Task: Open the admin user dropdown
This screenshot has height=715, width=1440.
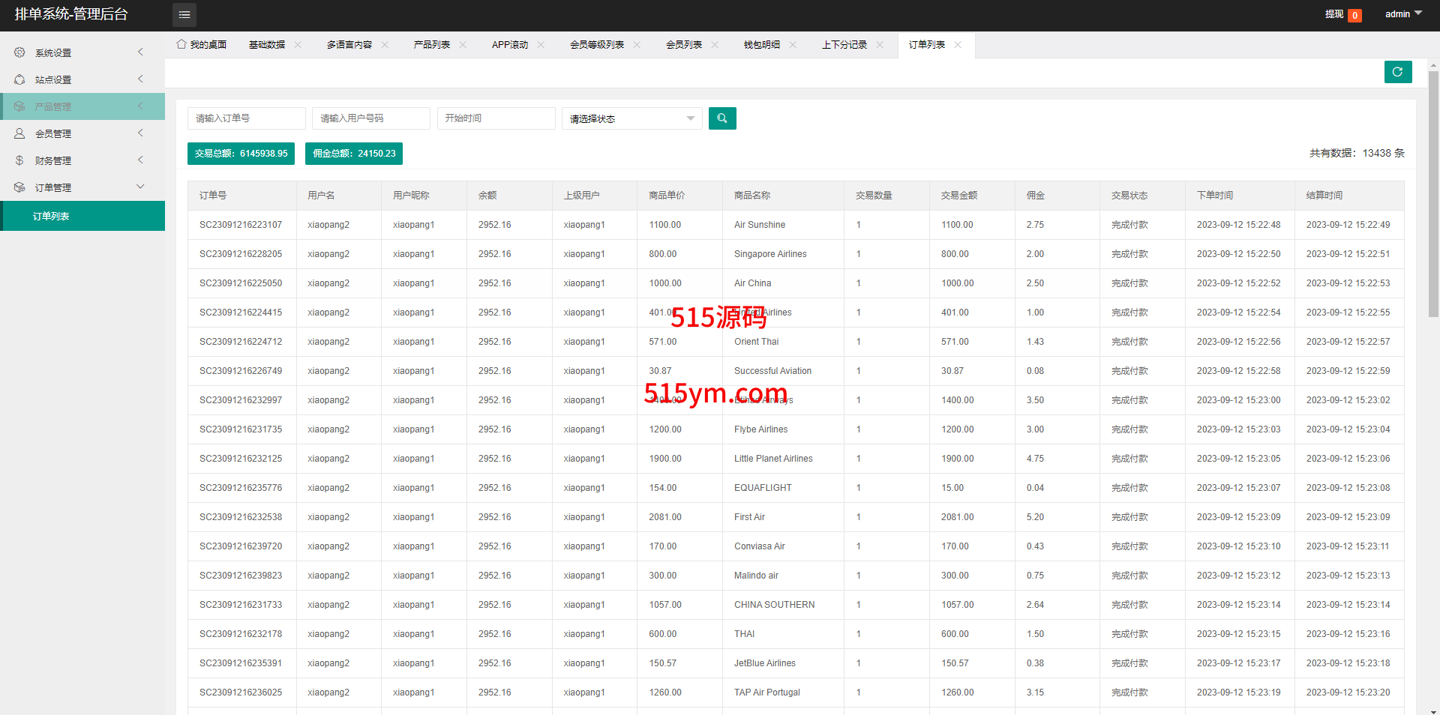Action: click(x=1402, y=14)
